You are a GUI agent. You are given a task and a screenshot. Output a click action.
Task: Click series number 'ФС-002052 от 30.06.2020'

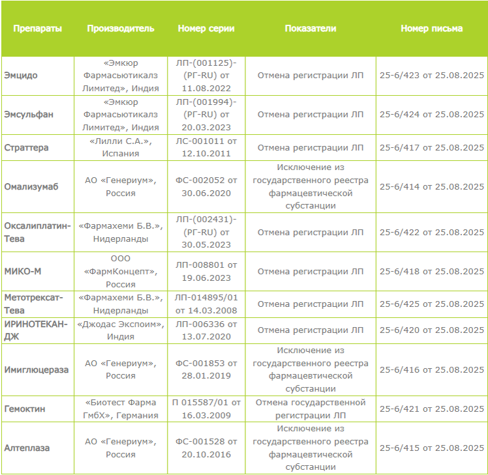pyautogui.click(x=206, y=187)
